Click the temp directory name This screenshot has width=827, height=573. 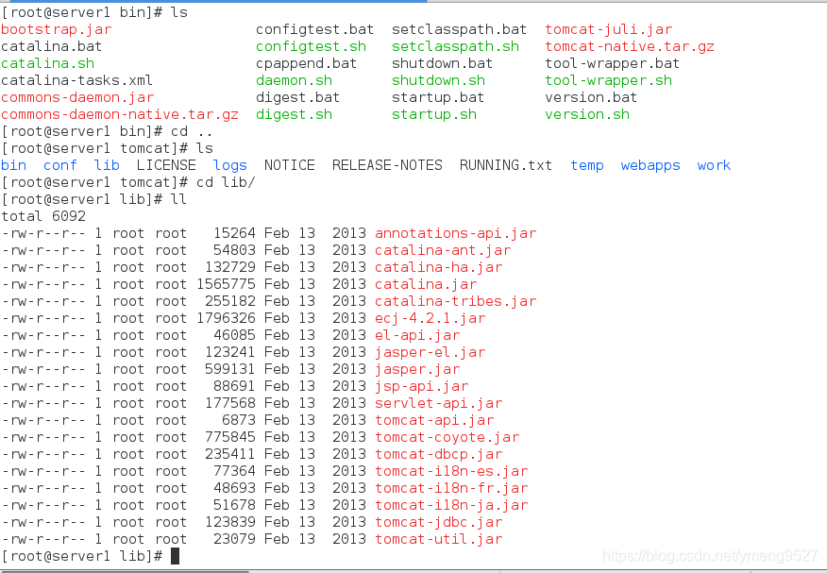587,165
